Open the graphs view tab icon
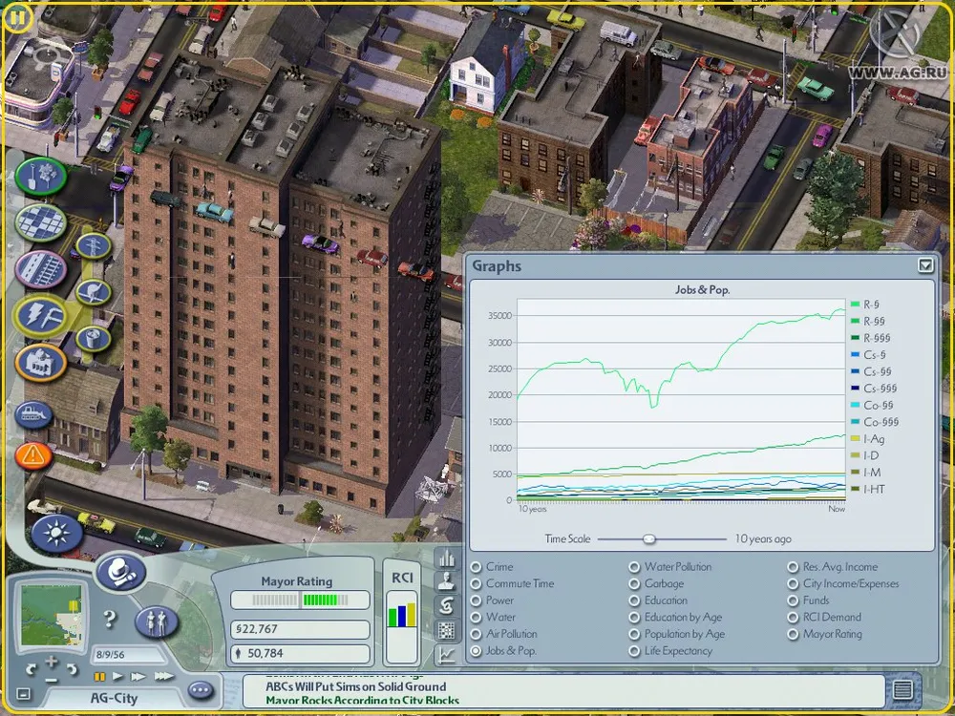 coord(446,655)
